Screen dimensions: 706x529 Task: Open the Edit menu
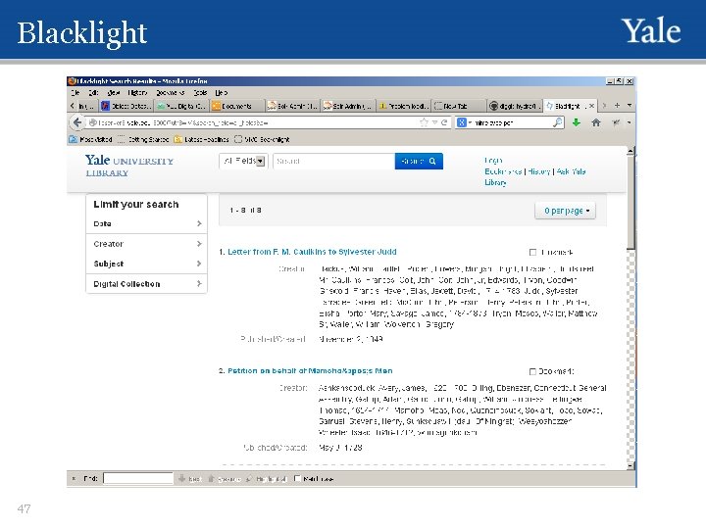click(93, 93)
